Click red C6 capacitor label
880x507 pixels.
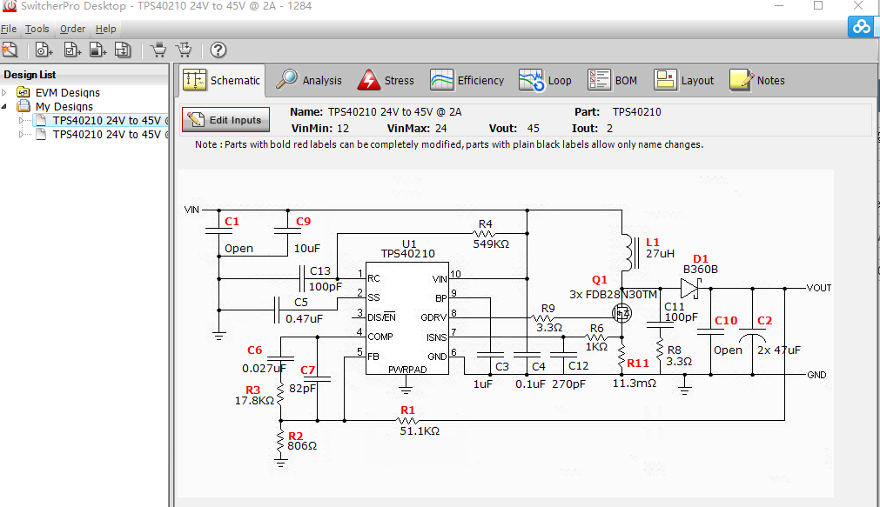[254, 350]
